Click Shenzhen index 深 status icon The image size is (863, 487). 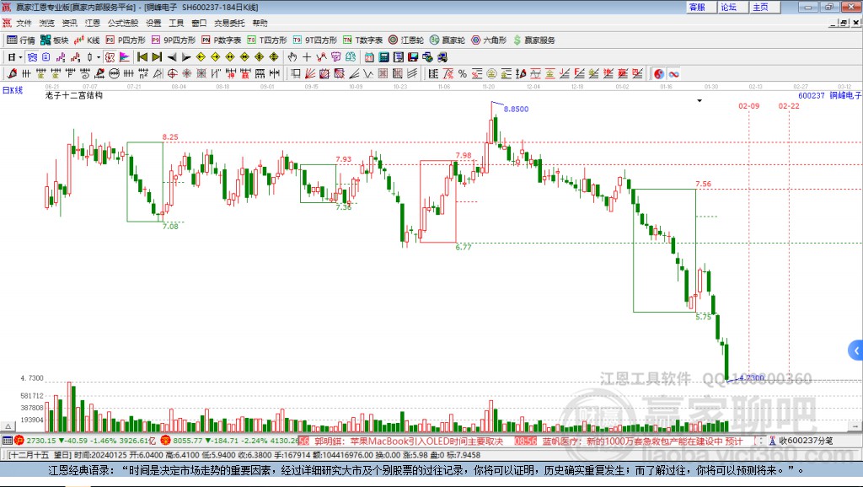click(x=166, y=440)
